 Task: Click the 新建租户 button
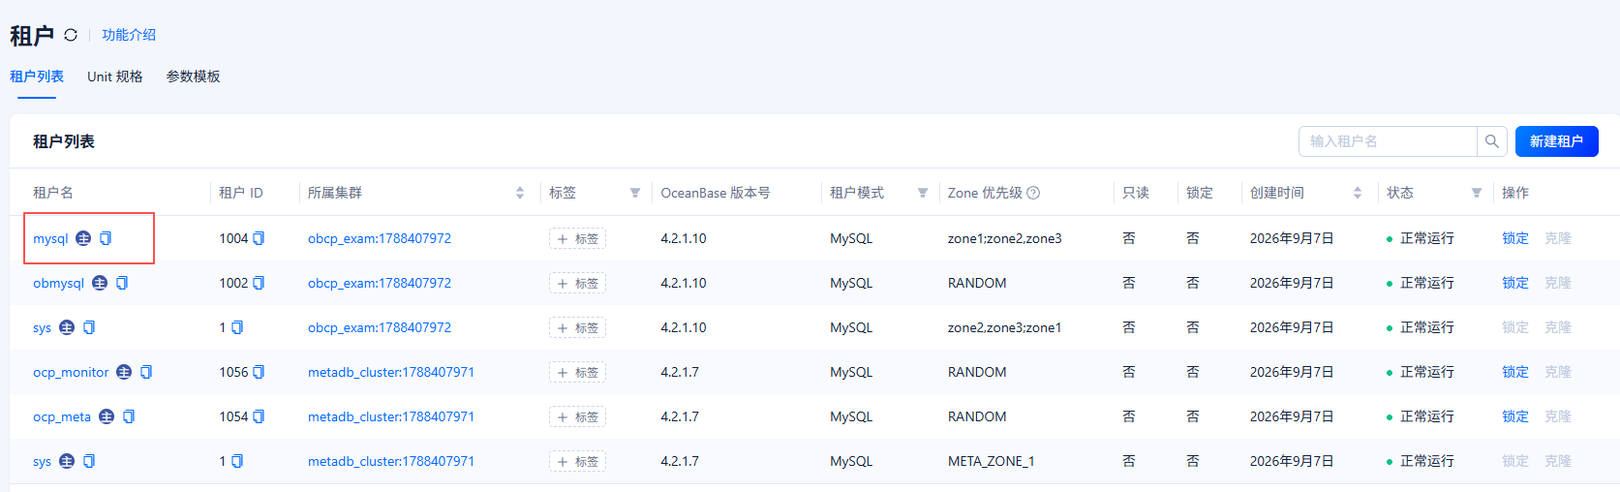tap(1556, 141)
